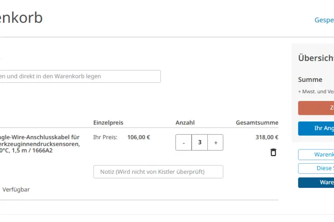Click the 106,00 € unit price
This screenshot has height=222, width=334.
[139, 137]
